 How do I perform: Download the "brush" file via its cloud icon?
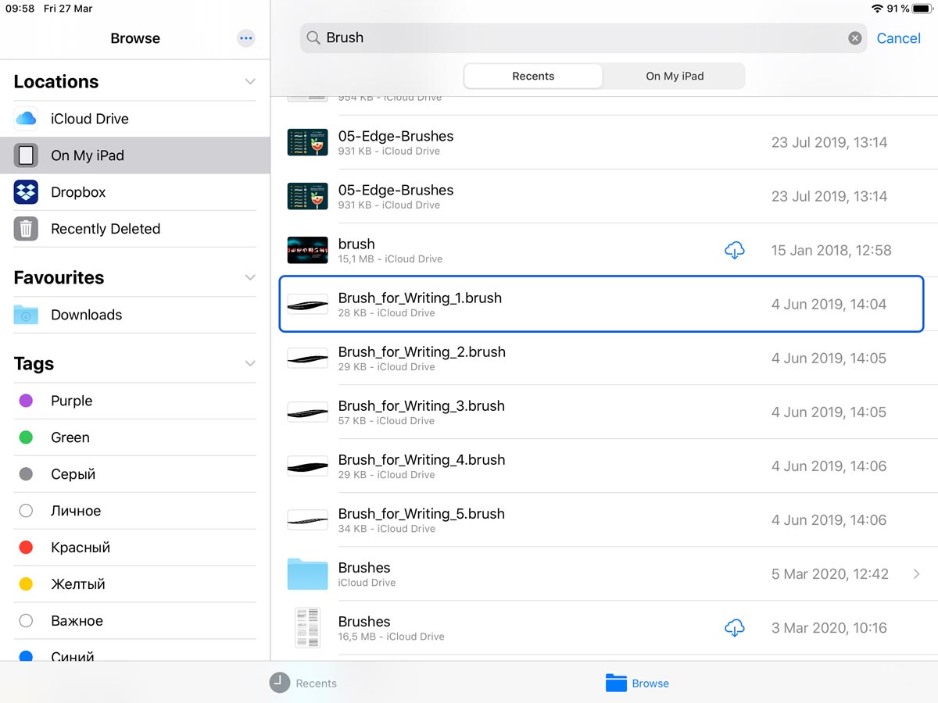[x=734, y=250]
